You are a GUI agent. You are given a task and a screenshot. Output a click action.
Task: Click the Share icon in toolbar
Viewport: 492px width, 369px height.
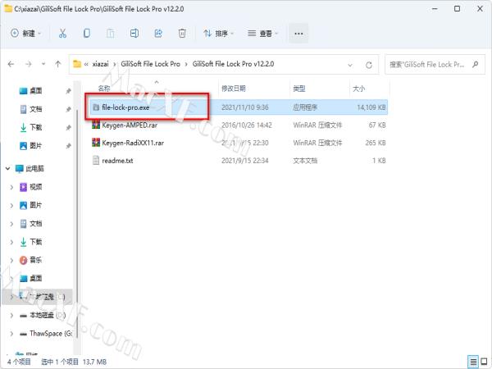[x=159, y=34]
